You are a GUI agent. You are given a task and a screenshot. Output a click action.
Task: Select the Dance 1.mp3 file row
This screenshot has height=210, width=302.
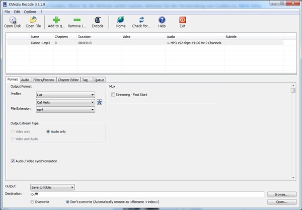[x=145, y=43]
